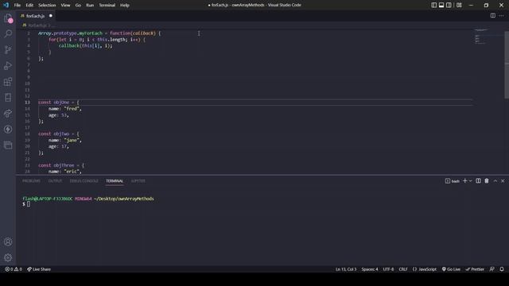This screenshot has width=509, height=286.
Task: Switch to the JUPYTER panel tab
Action: pos(138,181)
